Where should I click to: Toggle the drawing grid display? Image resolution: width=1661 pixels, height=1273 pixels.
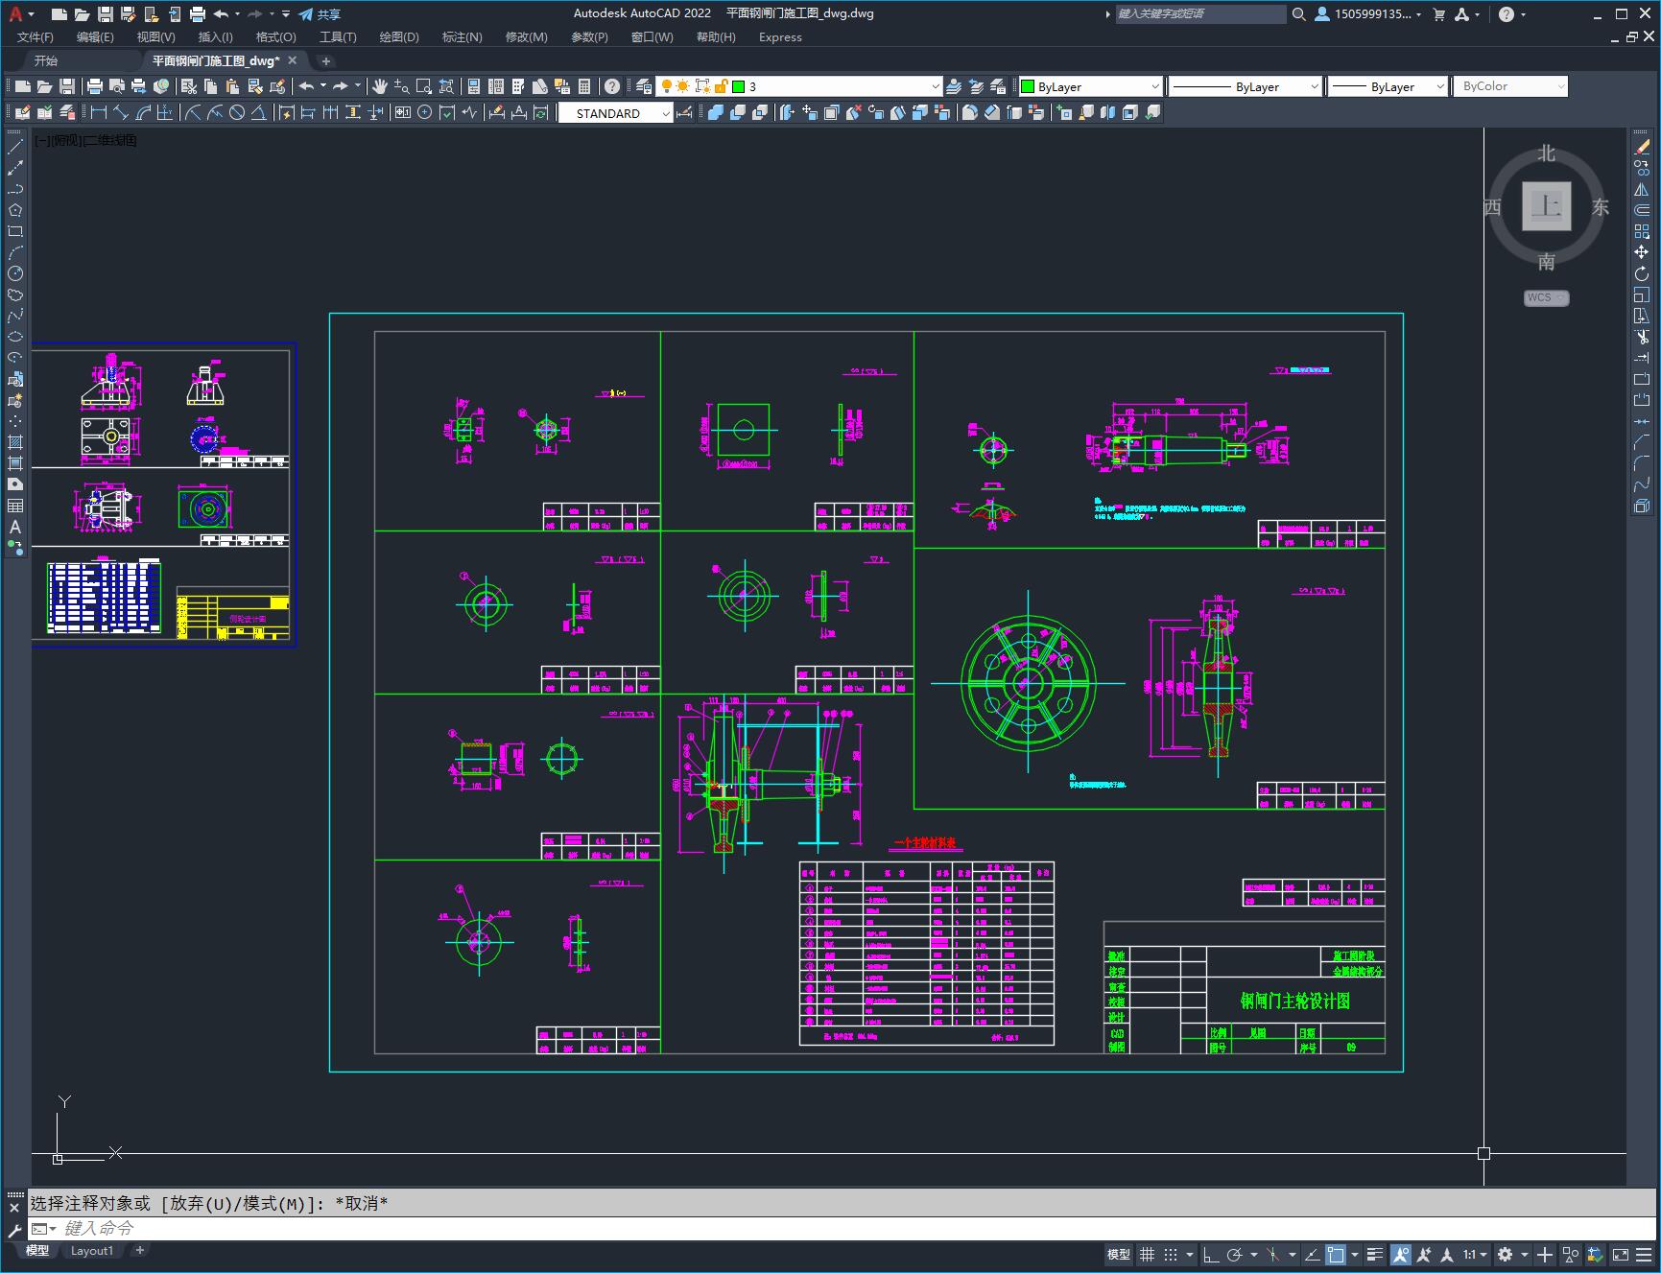1147,1255
